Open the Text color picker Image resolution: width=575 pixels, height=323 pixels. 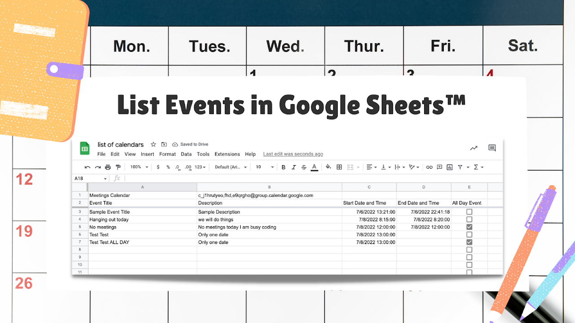314,167
